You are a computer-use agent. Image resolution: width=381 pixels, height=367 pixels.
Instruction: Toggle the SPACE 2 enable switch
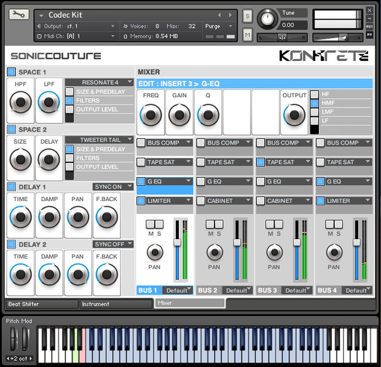click(x=11, y=129)
